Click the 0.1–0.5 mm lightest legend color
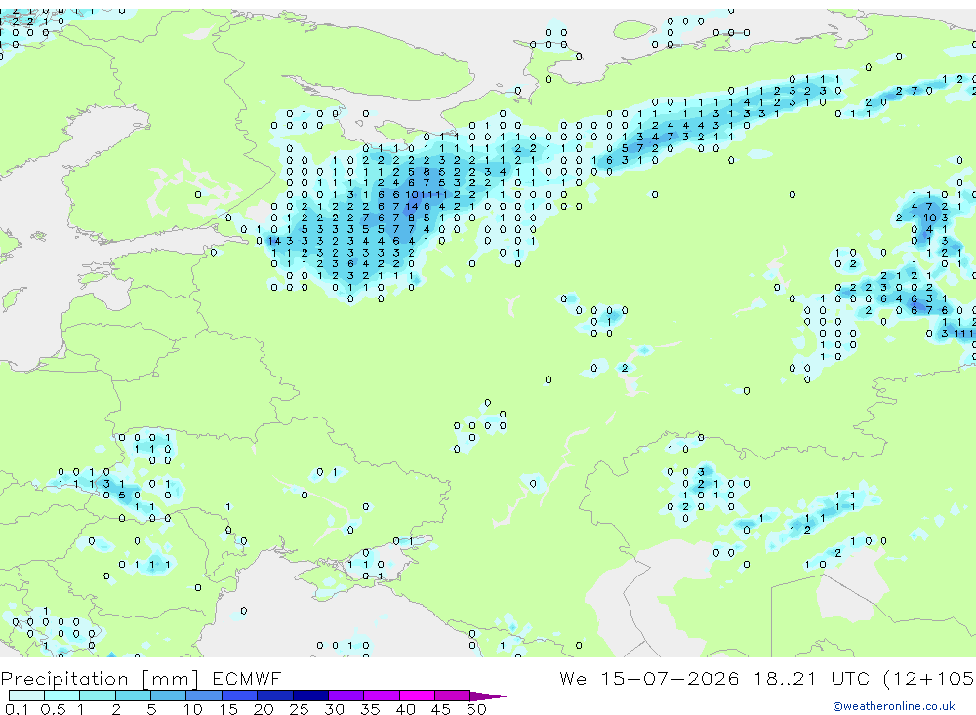 (x=26, y=695)
